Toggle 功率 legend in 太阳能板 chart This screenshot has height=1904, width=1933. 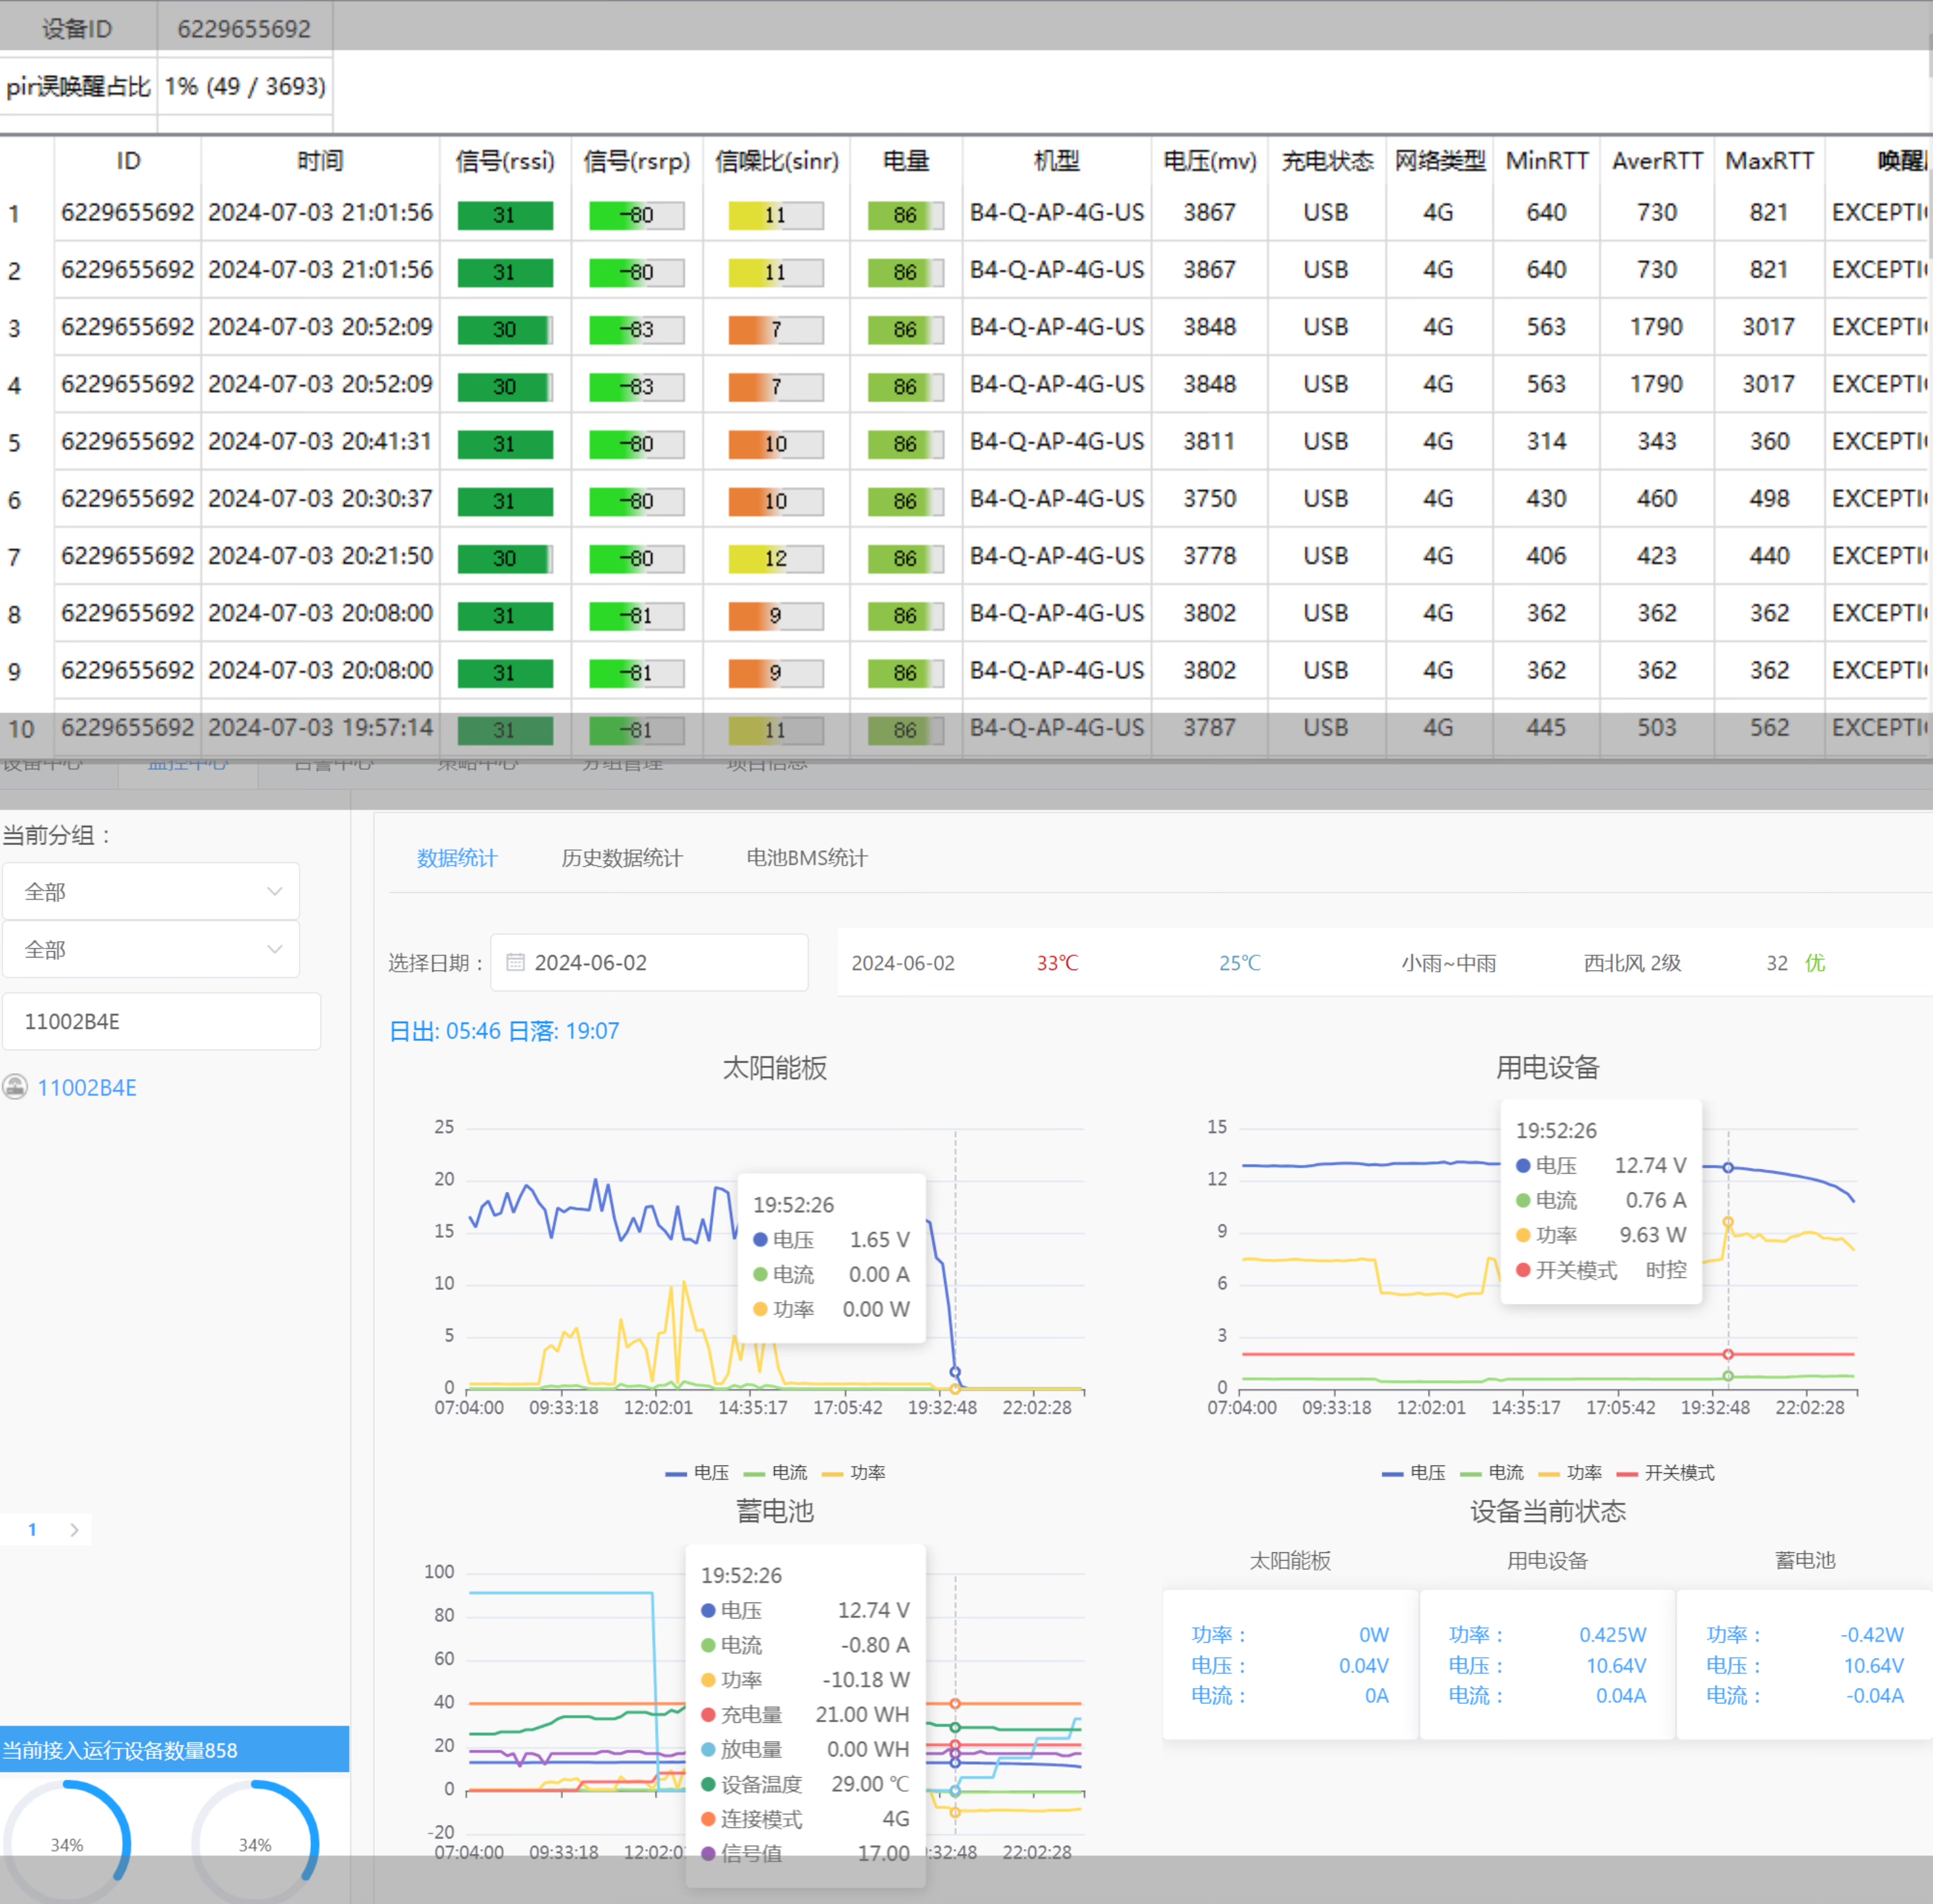point(853,1472)
